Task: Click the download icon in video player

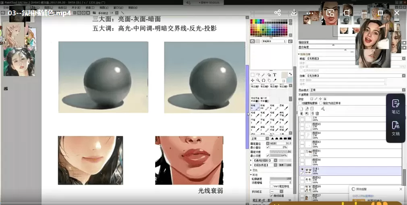Action: [x=294, y=13]
